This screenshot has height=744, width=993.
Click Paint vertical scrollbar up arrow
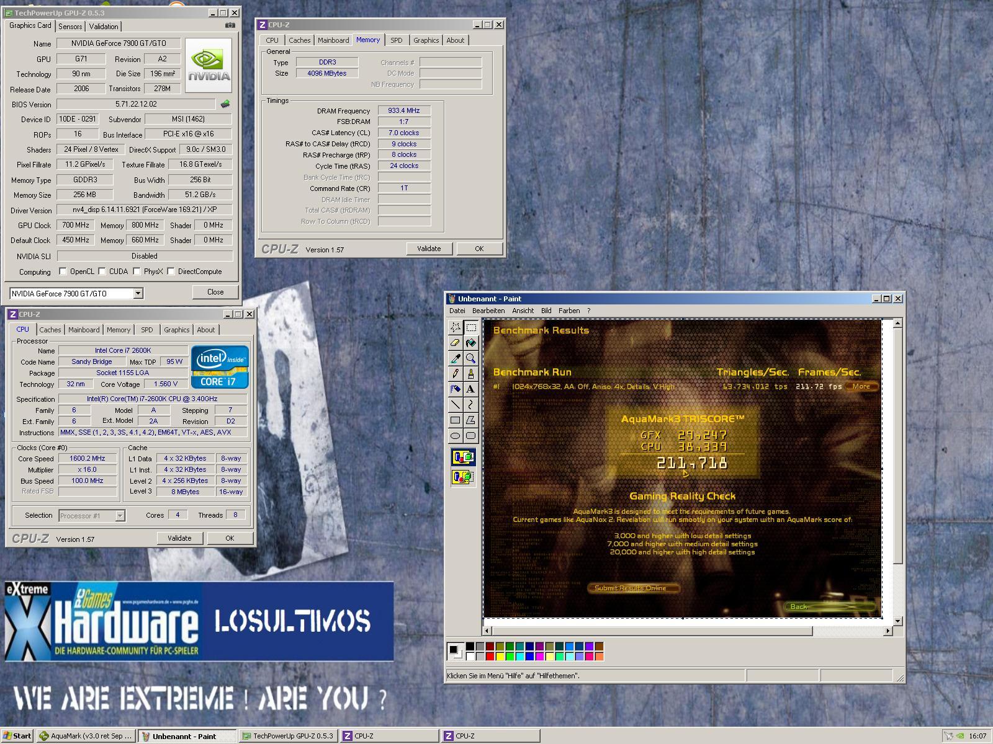click(897, 324)
